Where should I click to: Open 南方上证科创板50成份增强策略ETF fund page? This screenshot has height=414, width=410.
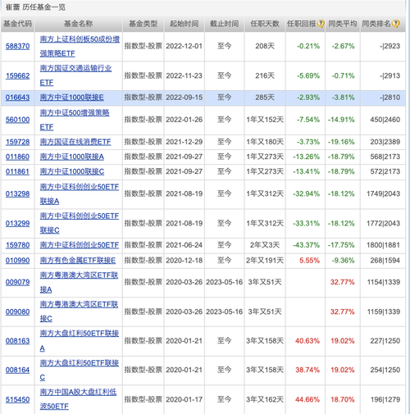pyautogui.click(x=80, y=46)
